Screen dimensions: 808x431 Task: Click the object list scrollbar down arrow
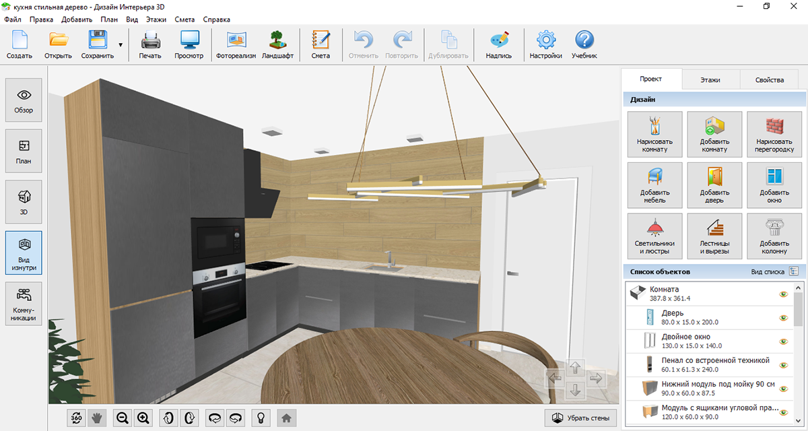click(x=798, y=420)
